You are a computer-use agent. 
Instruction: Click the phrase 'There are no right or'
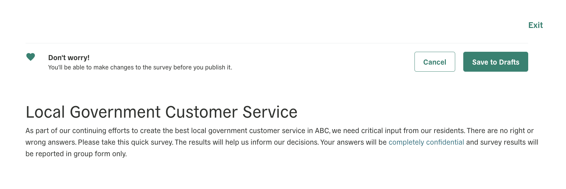coord(500,130)
